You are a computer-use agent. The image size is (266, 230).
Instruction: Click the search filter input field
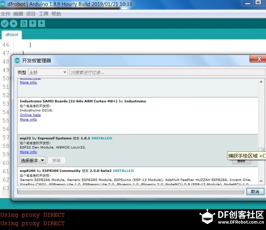pos(167,72)
